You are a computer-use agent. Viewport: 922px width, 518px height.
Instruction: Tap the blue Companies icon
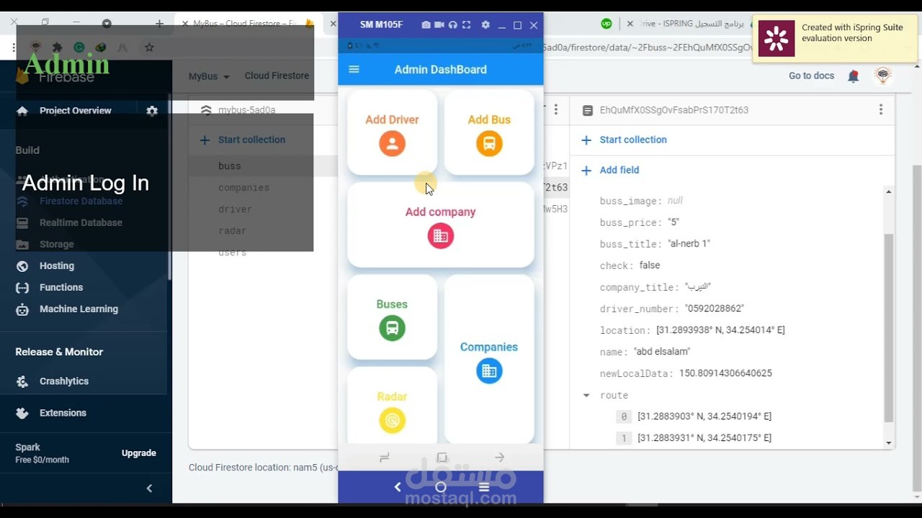tap(489, 371)
